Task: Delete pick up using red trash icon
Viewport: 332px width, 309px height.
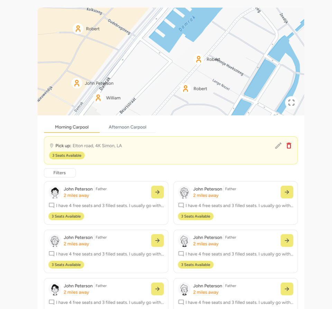Action: click(x=289, y=146)
